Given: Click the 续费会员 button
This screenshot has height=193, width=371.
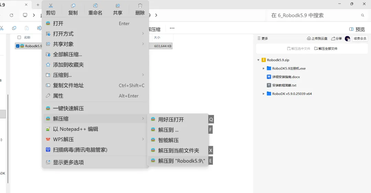Looking at the screenshot, I should pos(360,39).
